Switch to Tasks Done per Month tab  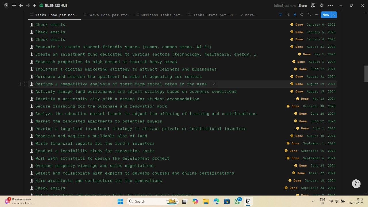coord(54,15)
